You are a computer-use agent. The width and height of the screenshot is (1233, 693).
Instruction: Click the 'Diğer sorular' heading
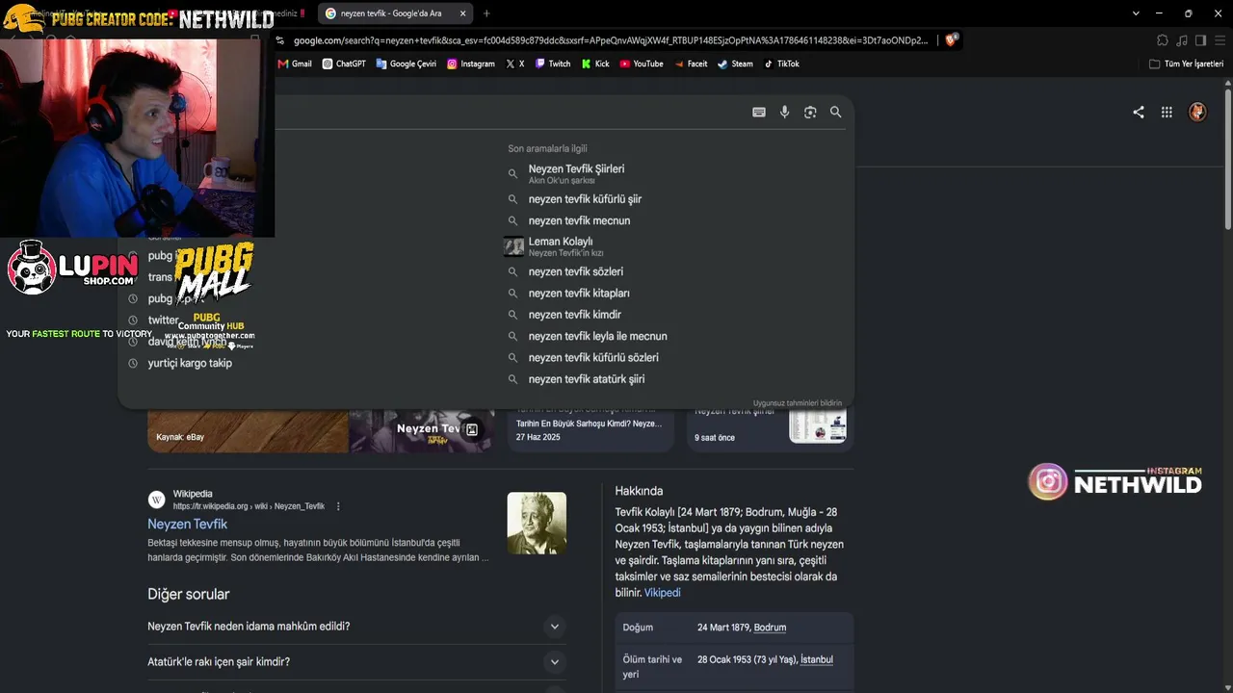coord(188,595)
